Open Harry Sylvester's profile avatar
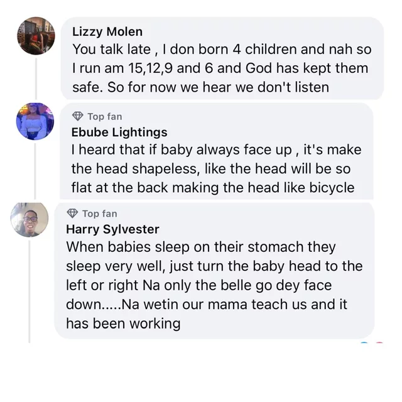The image size is (402, 402). click(x=30, y=219)
